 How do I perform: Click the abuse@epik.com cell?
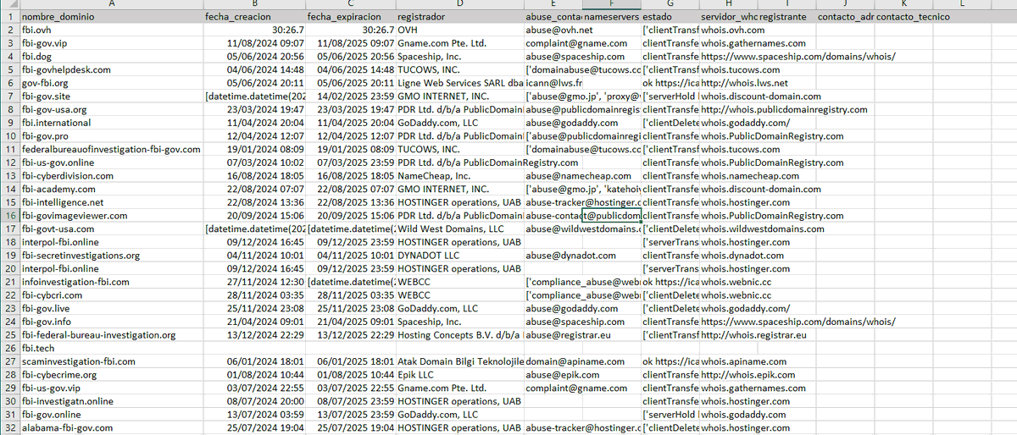click(553, 375)
